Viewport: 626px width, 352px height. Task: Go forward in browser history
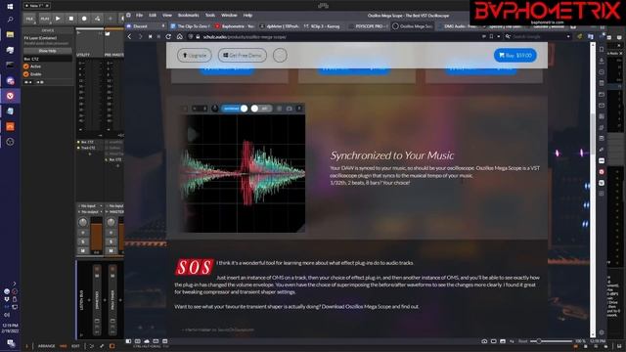click(x=140, y=37)
